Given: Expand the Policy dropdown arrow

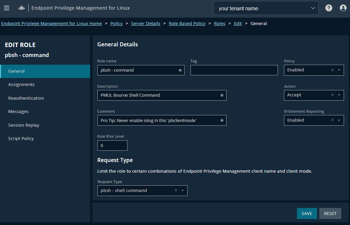Looking at the screenshot, I should [x=339, y=70].
